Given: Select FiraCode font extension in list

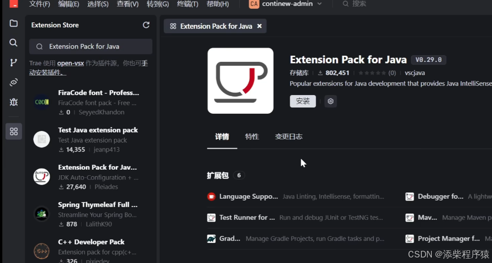Looking at the screenshot, I should [x=91, y=102].
